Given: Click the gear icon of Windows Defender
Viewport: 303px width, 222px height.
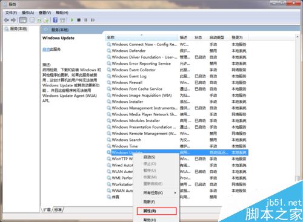Looking at the screenshot, I should 109,51.
